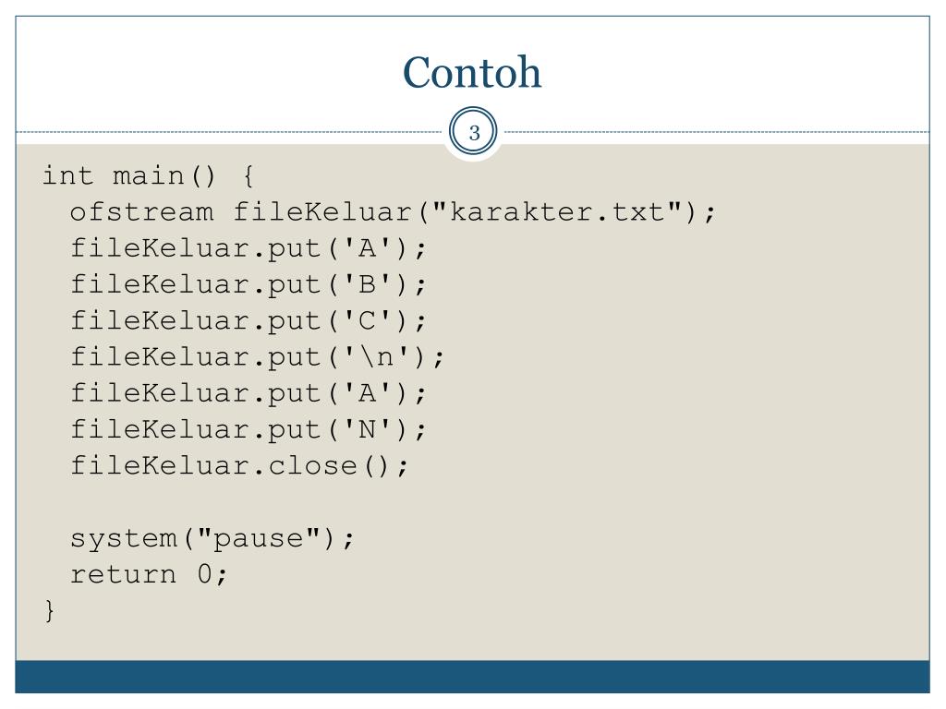Click the fileKeluar.close() line
This screenshot has width=946, height=709.
click(x=239, y=465)
